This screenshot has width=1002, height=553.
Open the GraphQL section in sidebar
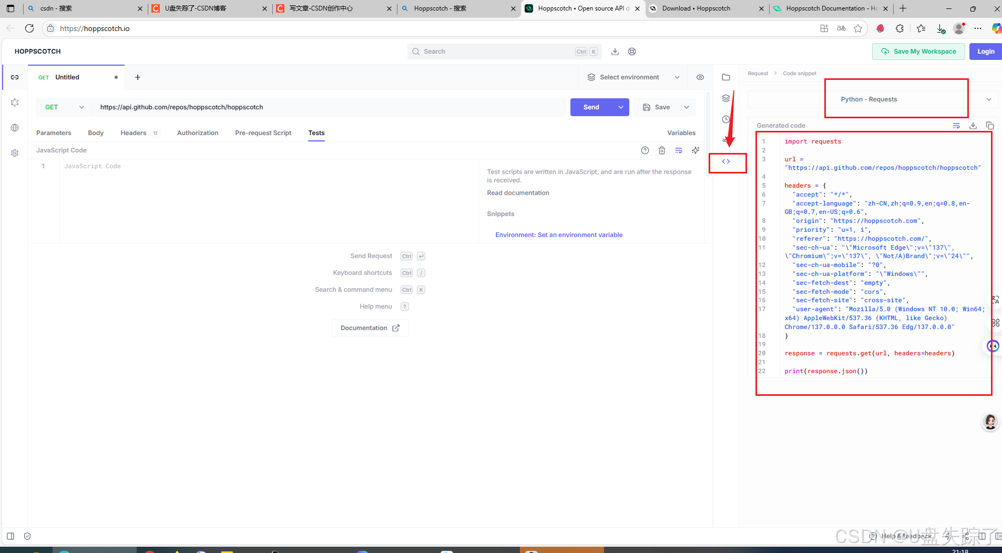point(15,103)
